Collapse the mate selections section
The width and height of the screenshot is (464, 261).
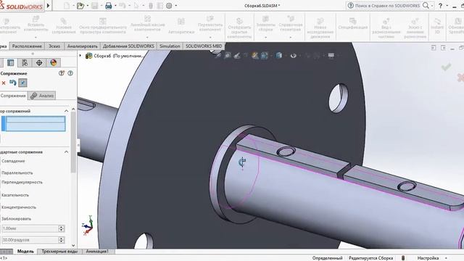(x=66, y=111)
